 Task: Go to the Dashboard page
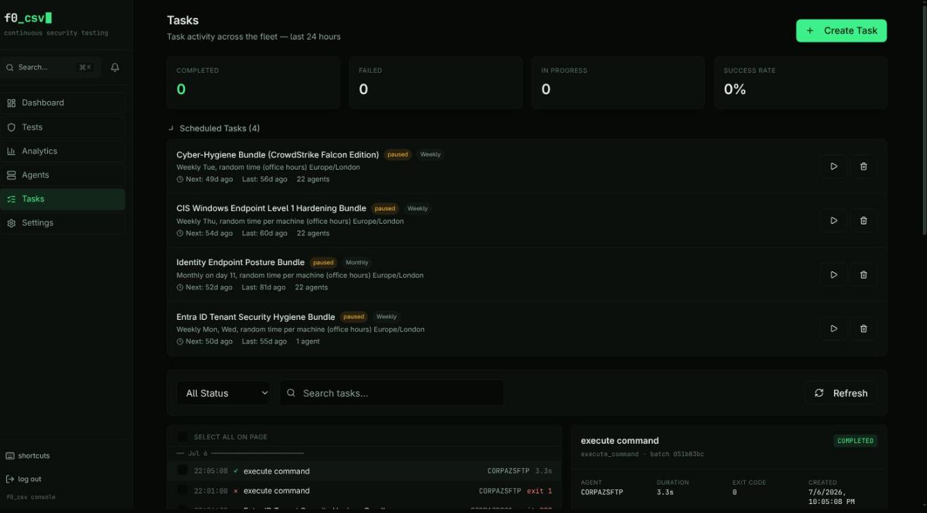coord(62,102)
